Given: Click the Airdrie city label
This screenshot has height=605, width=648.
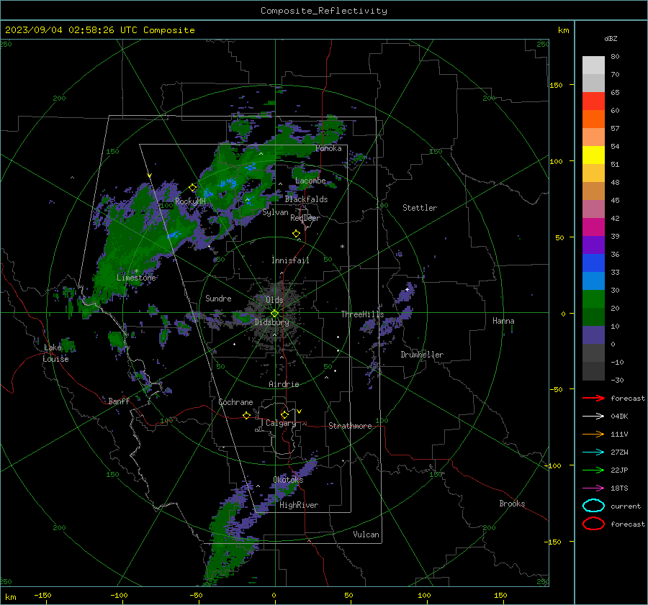Looking at the screenshot, I should pos(284,384).
